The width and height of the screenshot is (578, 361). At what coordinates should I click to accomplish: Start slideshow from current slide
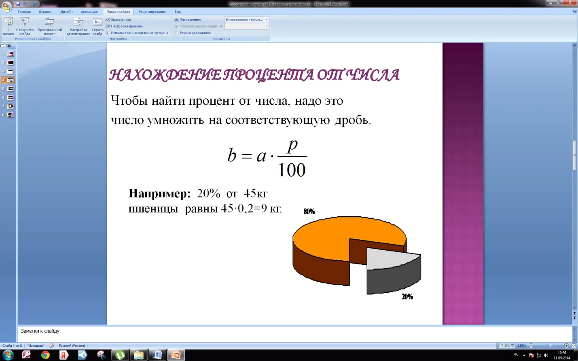coord(25,26)
